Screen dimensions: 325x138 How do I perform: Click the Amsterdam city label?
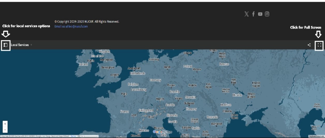click(x=134, y=68)
